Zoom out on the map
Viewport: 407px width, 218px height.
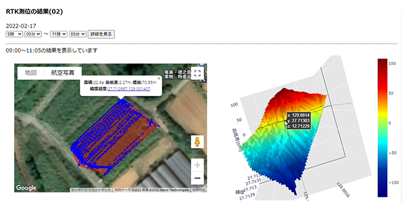point(197,178)
